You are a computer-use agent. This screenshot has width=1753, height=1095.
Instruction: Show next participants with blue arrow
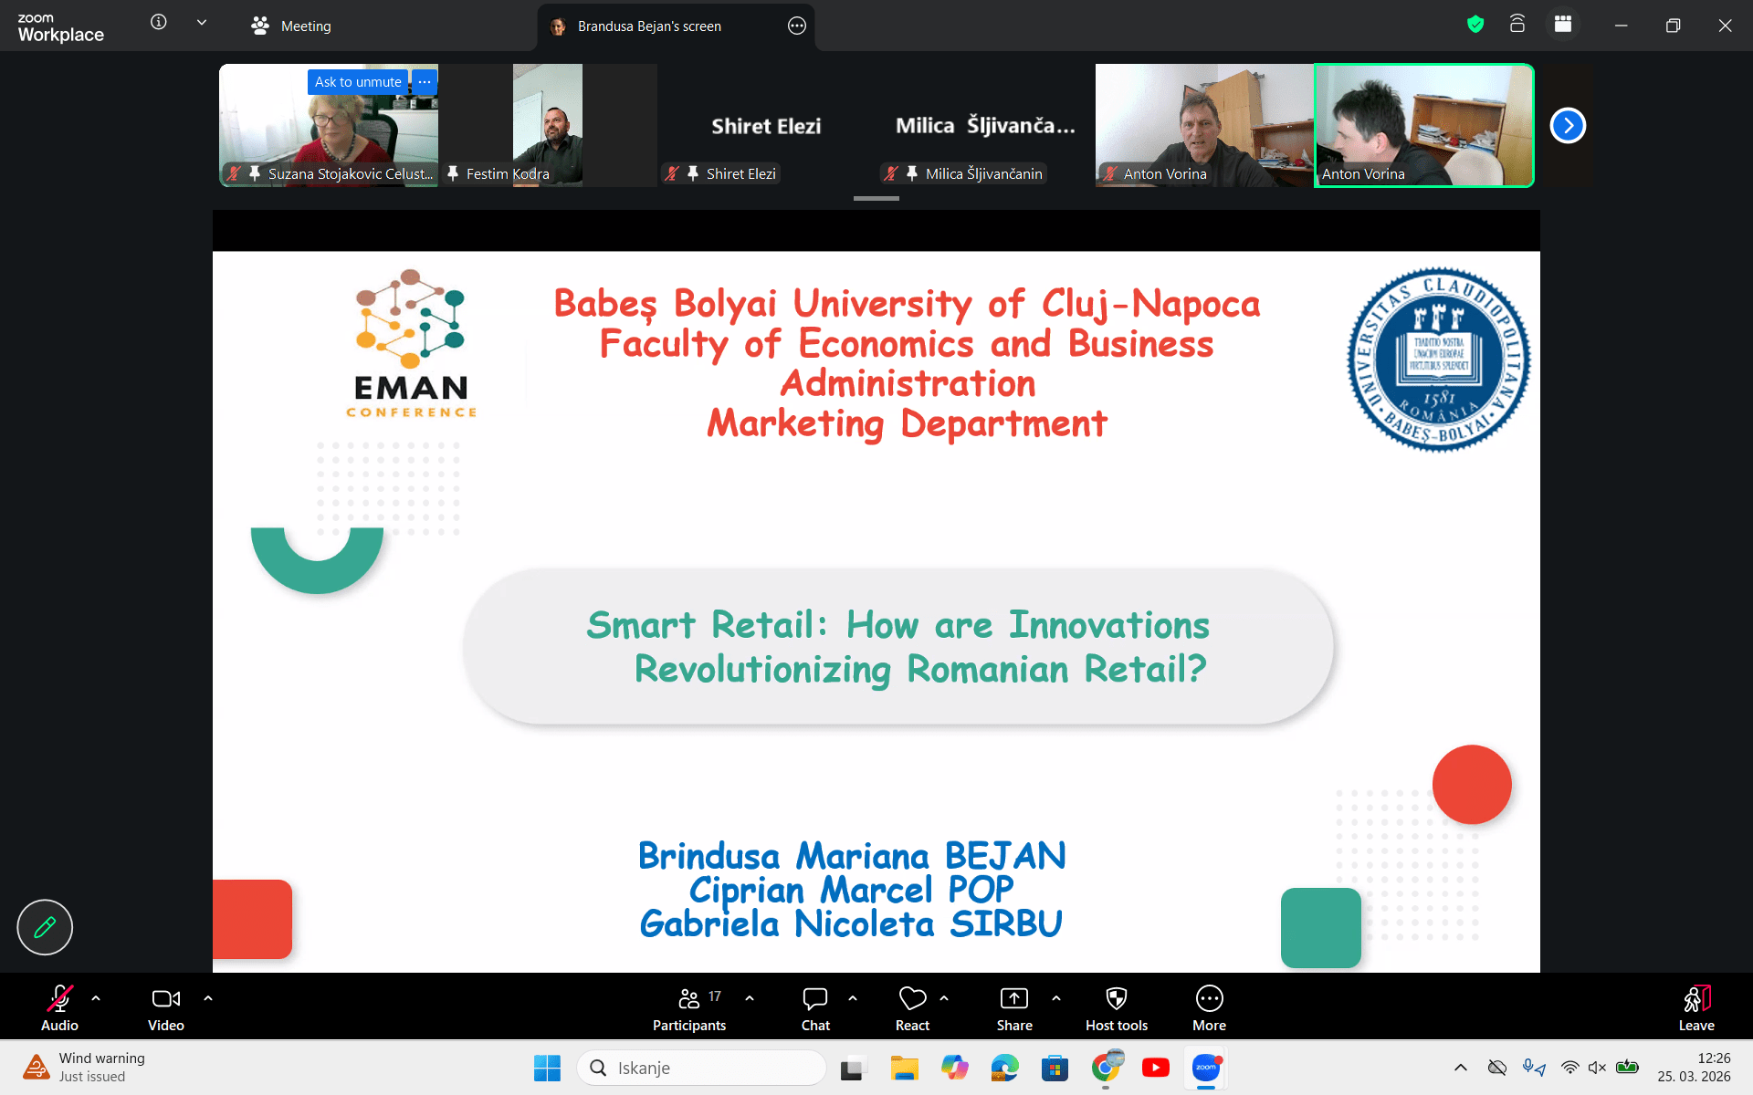point(1568,125)
